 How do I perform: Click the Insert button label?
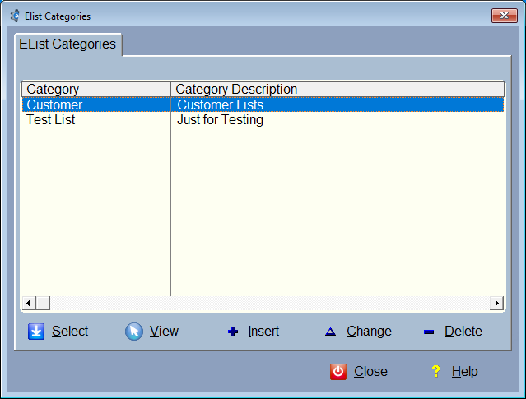coord(263,332)
